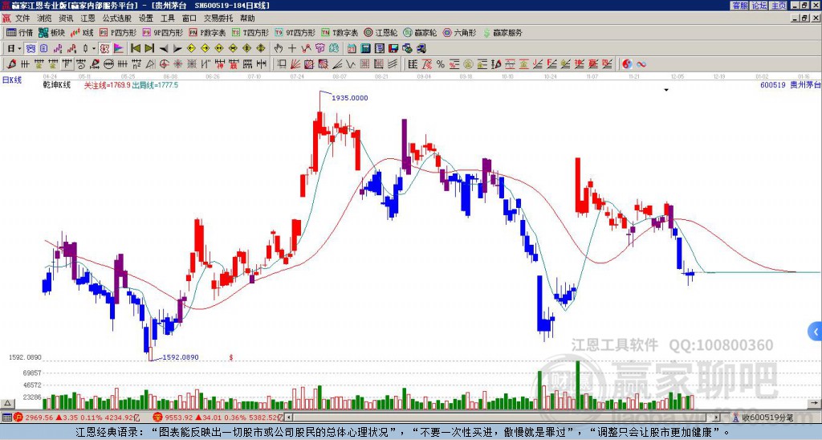Click the 乾坤K线 indicator label

pyautogui.click(x=57, y=85)
